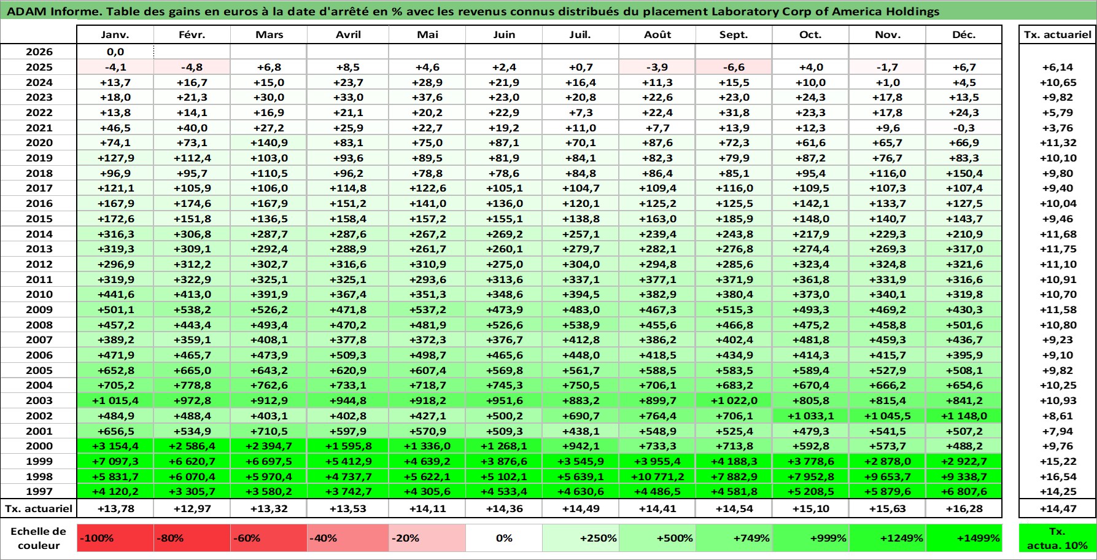Viewport: 1097px width, 560px height.
Task: Click the Déc. column header
Action: (964, 34)
